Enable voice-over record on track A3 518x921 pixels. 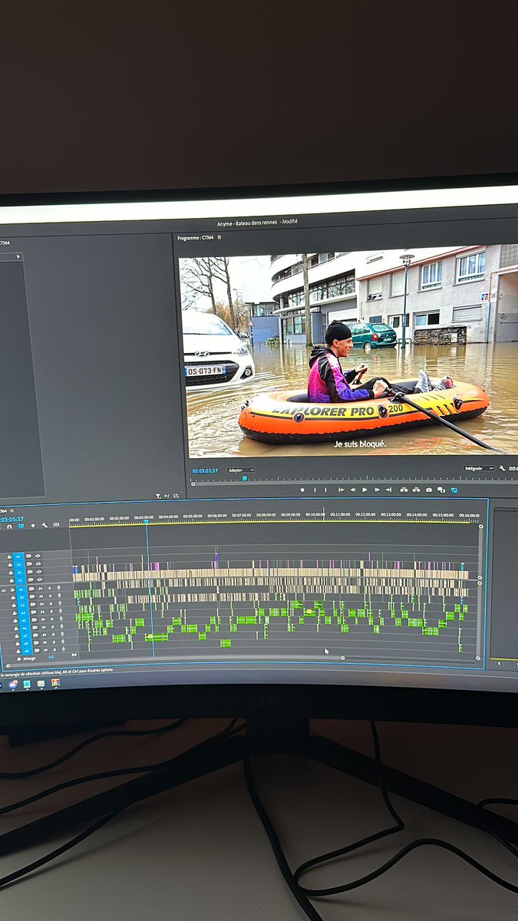[60, 603]
